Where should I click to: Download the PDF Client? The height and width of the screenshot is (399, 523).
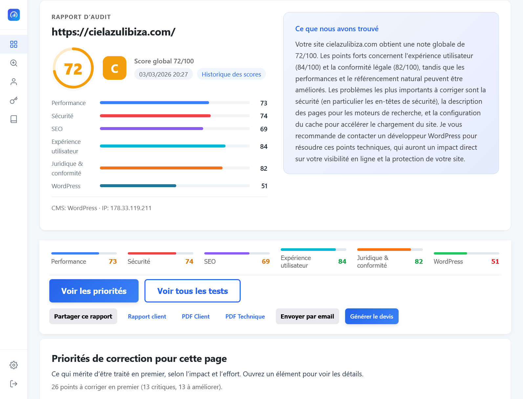196,316
